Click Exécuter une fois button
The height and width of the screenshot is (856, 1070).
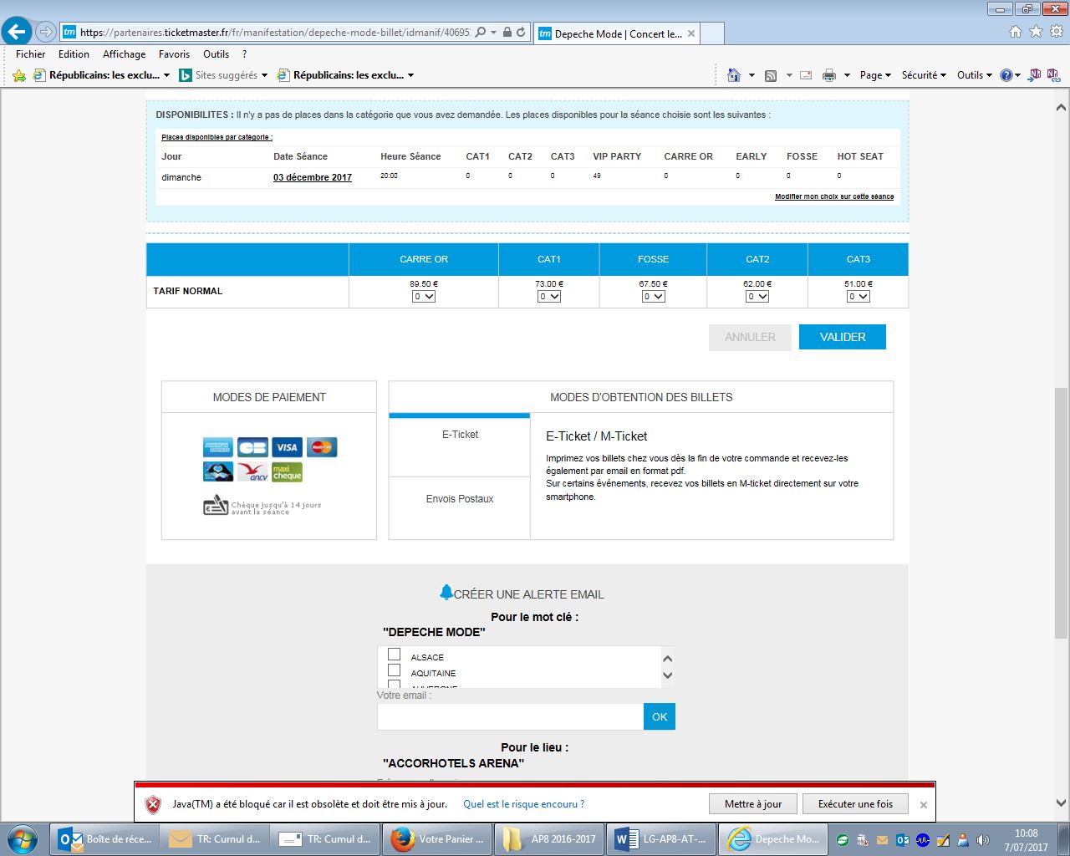(x=856, y=804)
